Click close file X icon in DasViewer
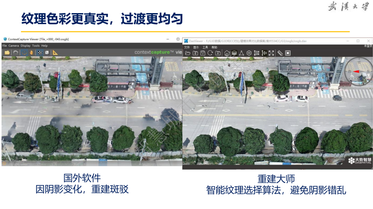Viewport: 373px width, 209px height. [x=218, y=53]
